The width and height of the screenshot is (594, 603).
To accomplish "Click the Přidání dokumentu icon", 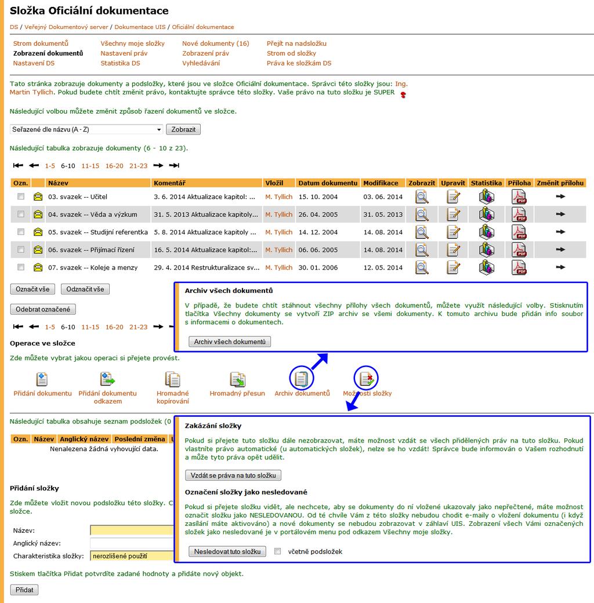I will tap(42, 379).
